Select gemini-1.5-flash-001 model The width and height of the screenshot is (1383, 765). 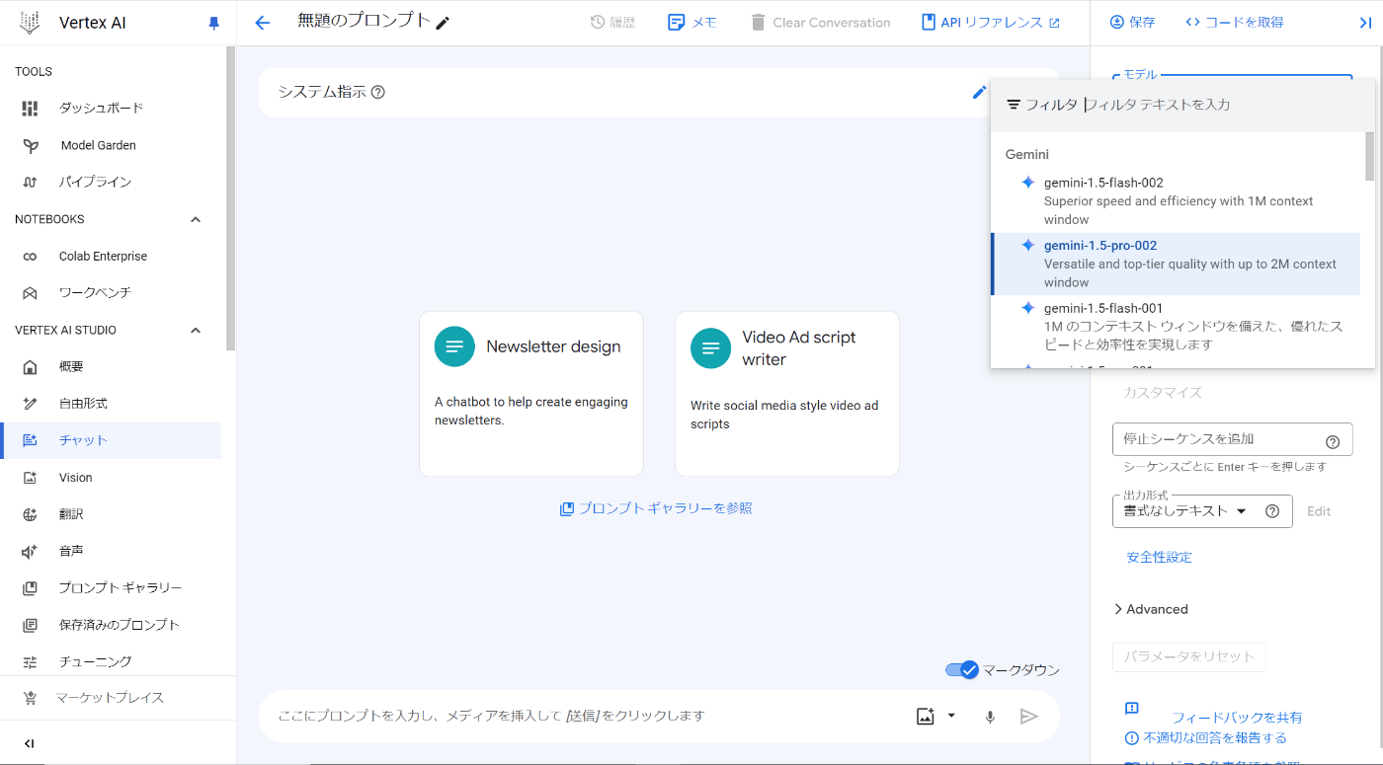point(1176,327)
